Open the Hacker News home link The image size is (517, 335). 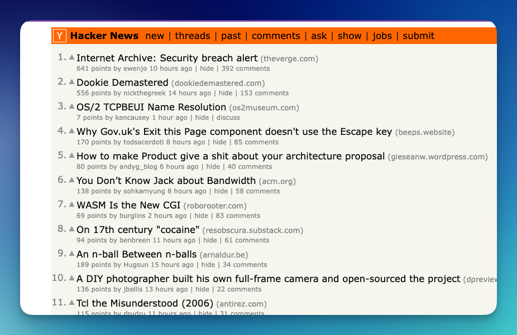[x=104, y=36]
